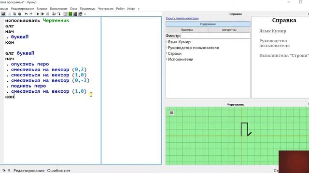This screenshot has height=173, width=309.
Task: Open the Вставка menu
Action: (x=42, y=9)
